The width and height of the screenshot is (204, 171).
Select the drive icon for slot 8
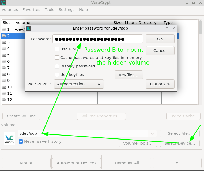click(4, 74)
